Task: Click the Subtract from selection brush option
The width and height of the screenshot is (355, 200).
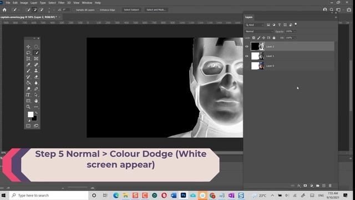Action: (x=42, y=10)
